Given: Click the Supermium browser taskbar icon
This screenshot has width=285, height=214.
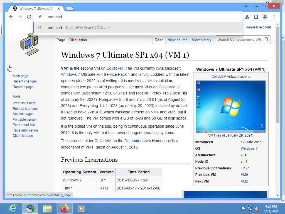Looking at the screenshot, I should point(30,208).
